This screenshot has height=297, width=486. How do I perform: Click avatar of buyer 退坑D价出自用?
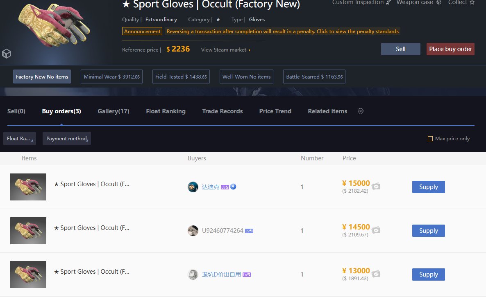click(x=193, y=274)
